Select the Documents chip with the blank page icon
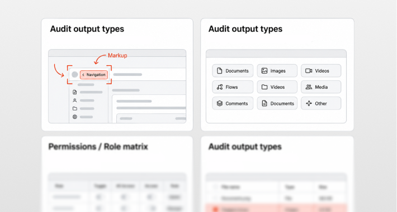This screenshot has width=397, height=212. [x=233, y=71]
